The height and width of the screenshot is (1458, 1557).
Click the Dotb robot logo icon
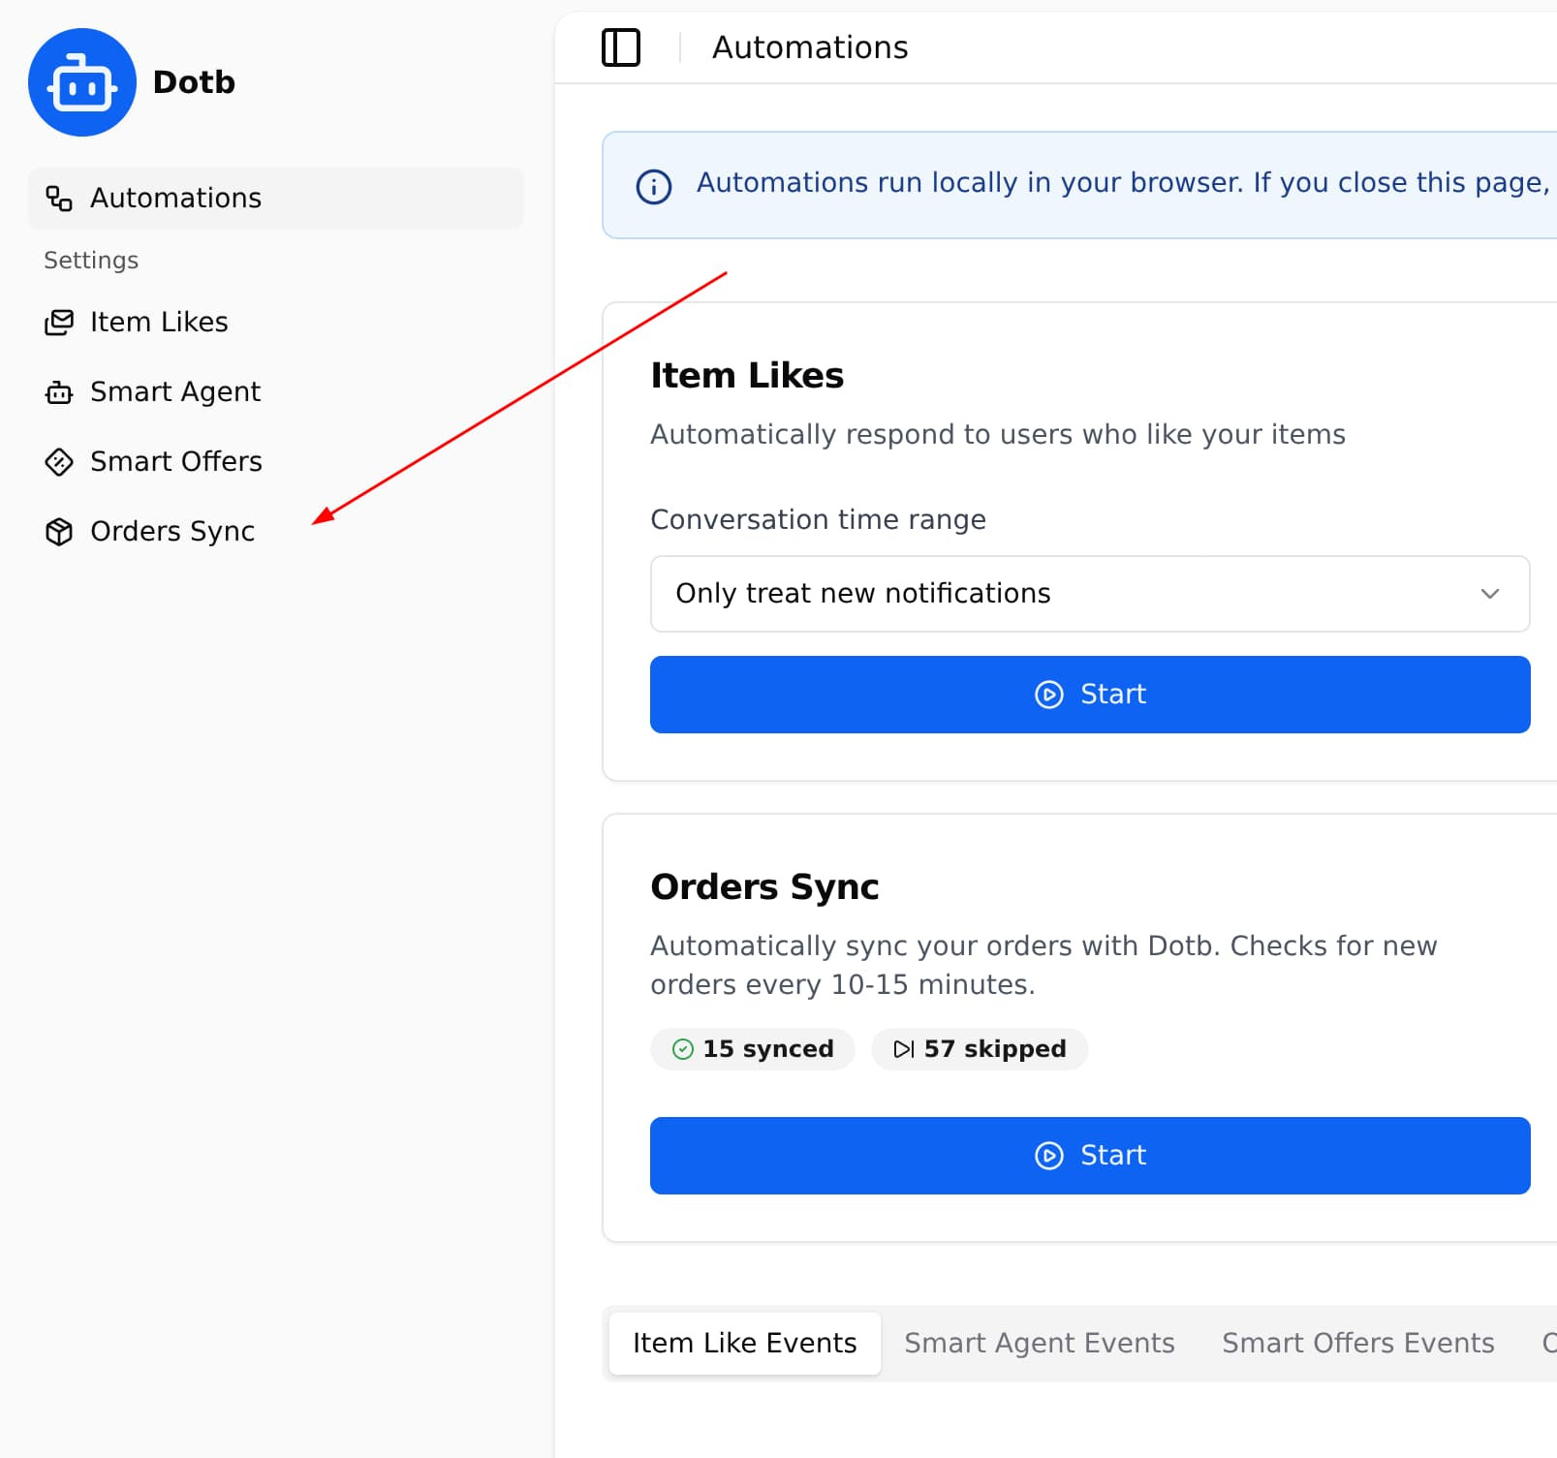[82, 83]
